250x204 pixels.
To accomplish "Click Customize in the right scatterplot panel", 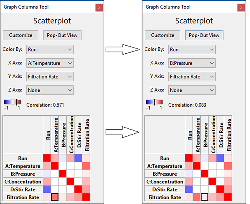I will [x=162, y=35].
